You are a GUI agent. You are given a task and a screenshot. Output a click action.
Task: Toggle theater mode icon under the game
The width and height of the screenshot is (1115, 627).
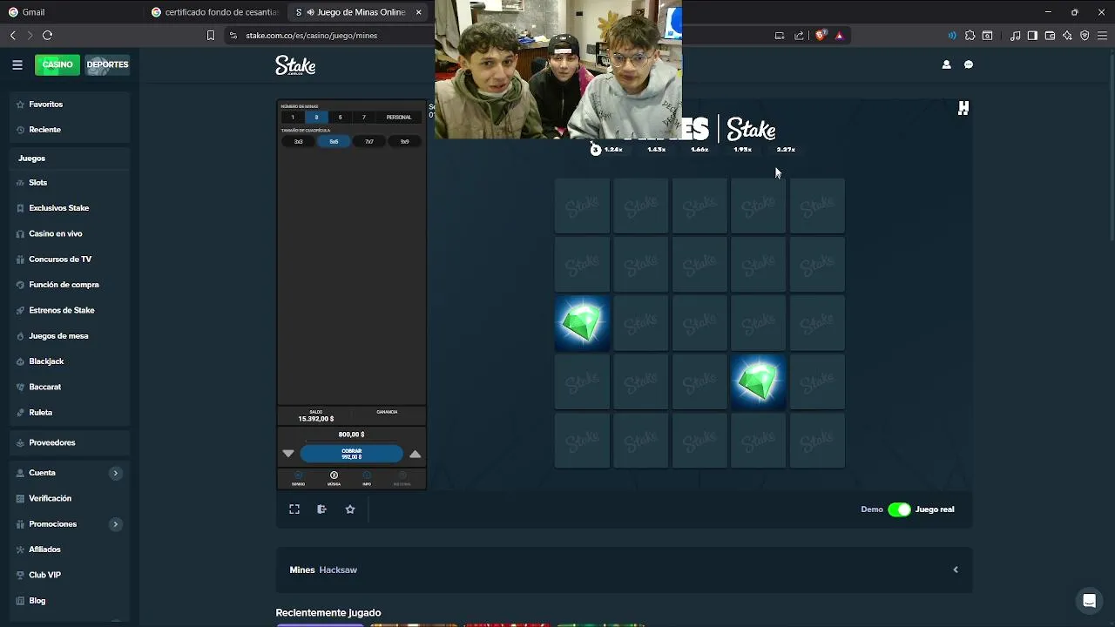pyautogui.click(x=321, y=509)
